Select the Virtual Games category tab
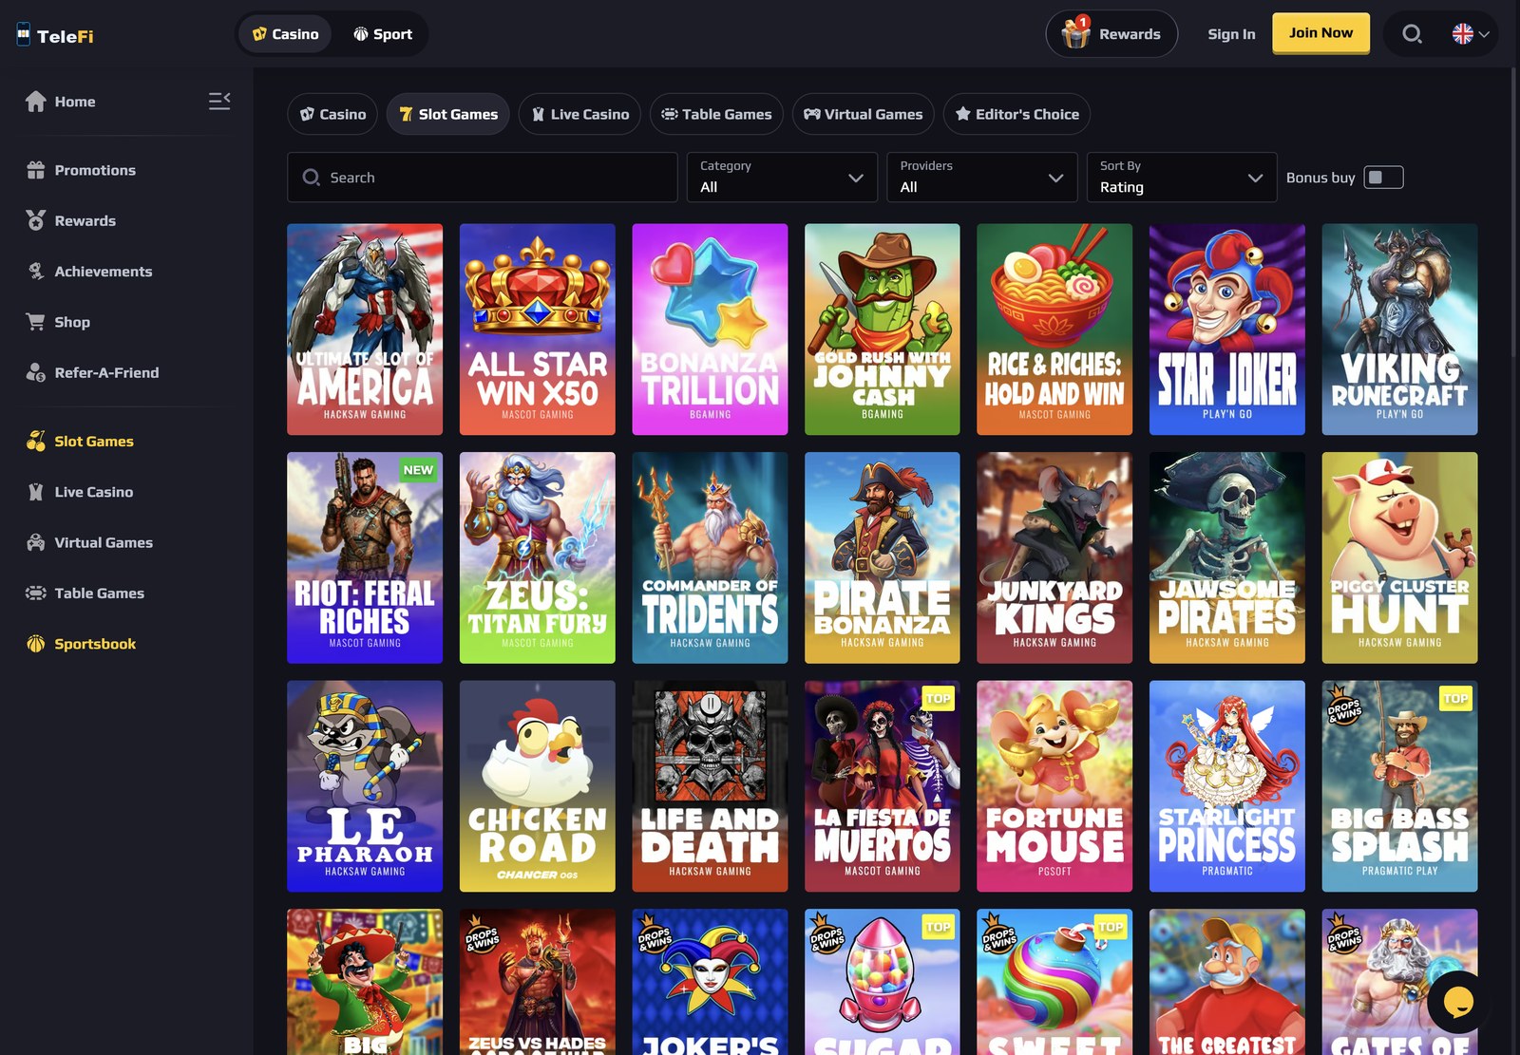The width and height of the screenshot is (1520, 1055). click(864, 114)
